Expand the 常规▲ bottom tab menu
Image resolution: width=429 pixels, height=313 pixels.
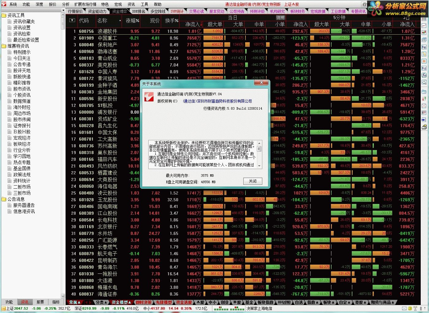click(75, 302)
